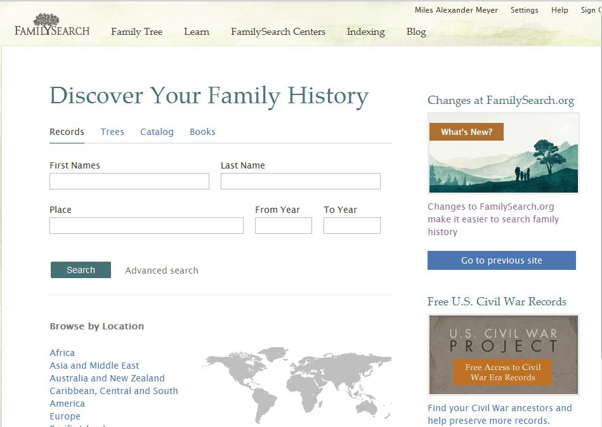Switch to the Catalog search tab

click(157, 132)
